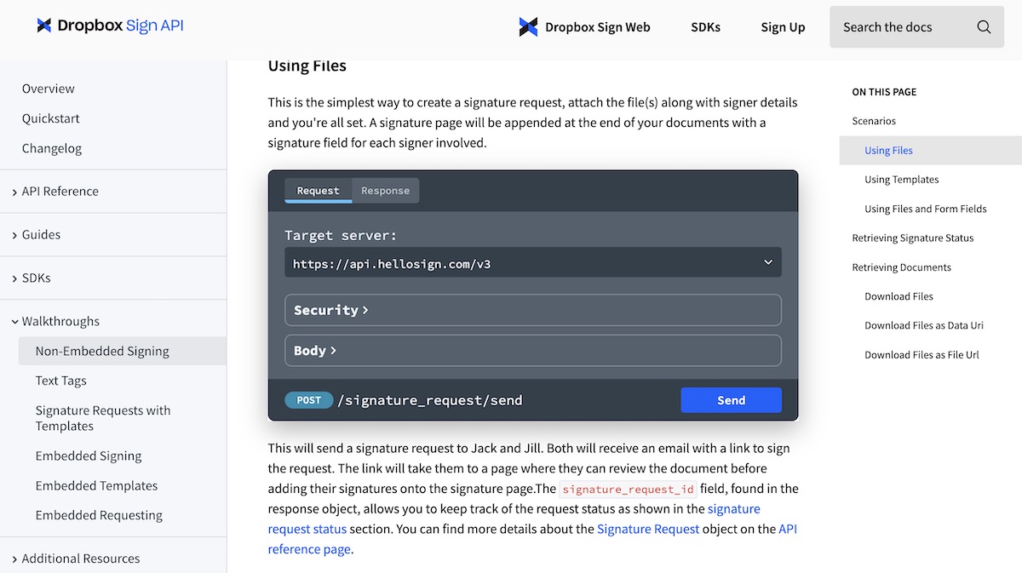Collapse the Walkthroughs section
The width and height of the screenshot is (1022, 573).
pyautogui.click(x=60, y=322)
